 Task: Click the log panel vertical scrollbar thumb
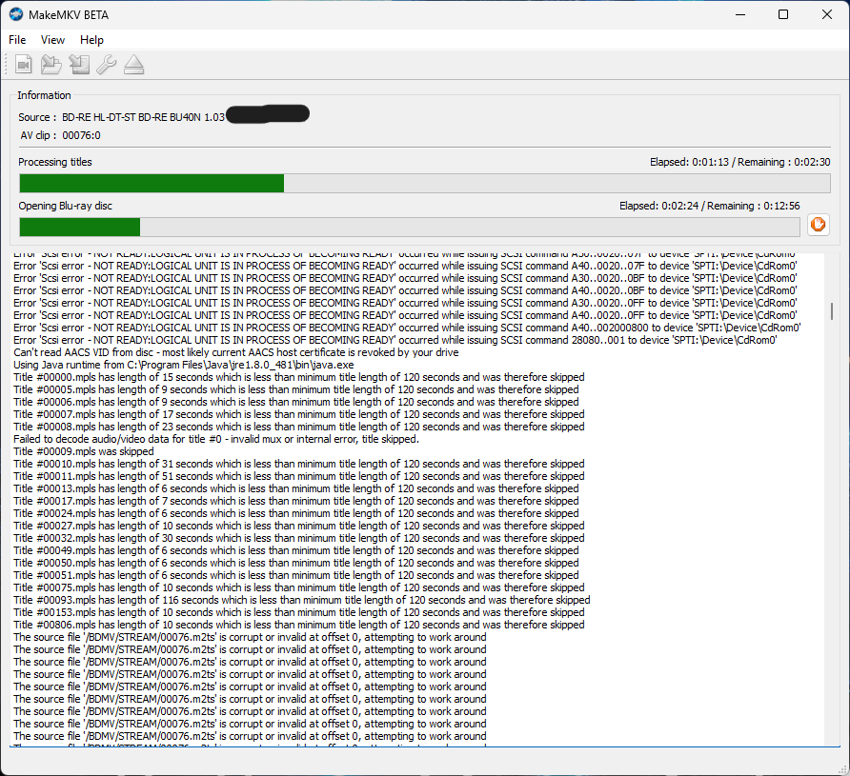(832, 311)
